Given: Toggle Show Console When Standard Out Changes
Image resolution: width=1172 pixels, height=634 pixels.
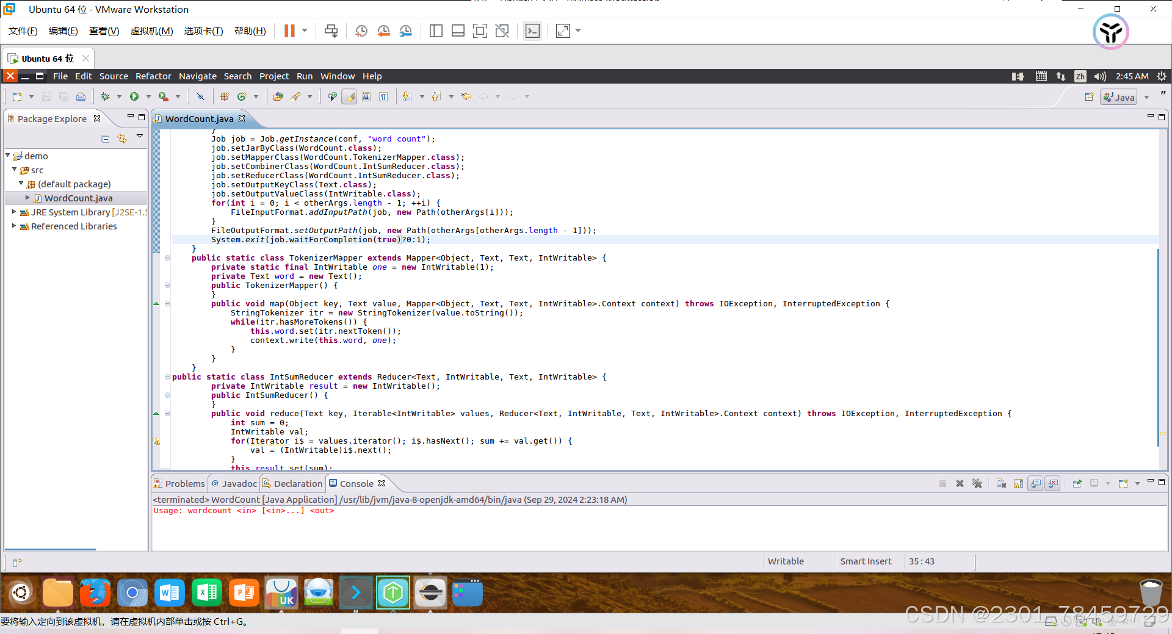Looking at the screenshot, I should point(1036,483).
